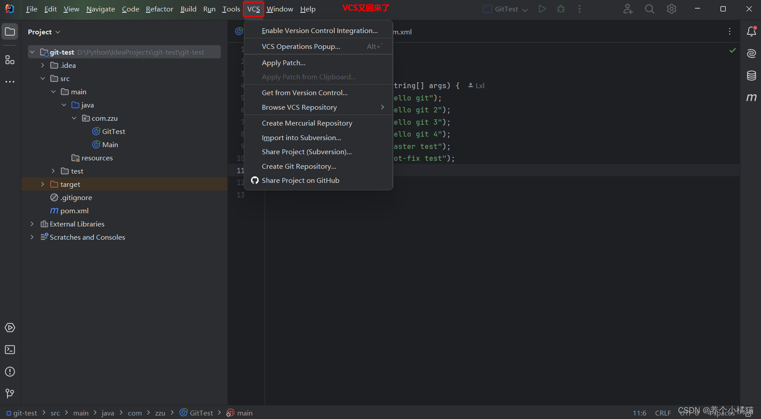Click the zzu breadcrumb in status bar
Screen dimensions: 761x419
coord(160,413)
